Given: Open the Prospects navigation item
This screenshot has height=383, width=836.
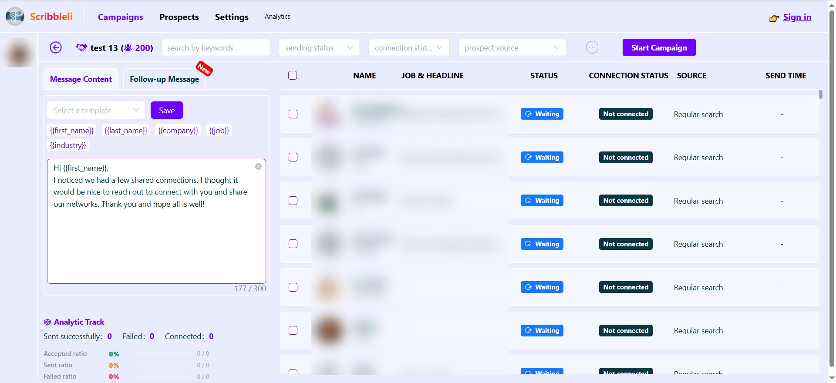Looking at the screenshot, I should point(179,17).
